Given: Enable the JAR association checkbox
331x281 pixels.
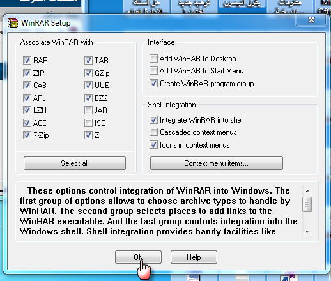Looking at the screenshot, I should 88,110.
